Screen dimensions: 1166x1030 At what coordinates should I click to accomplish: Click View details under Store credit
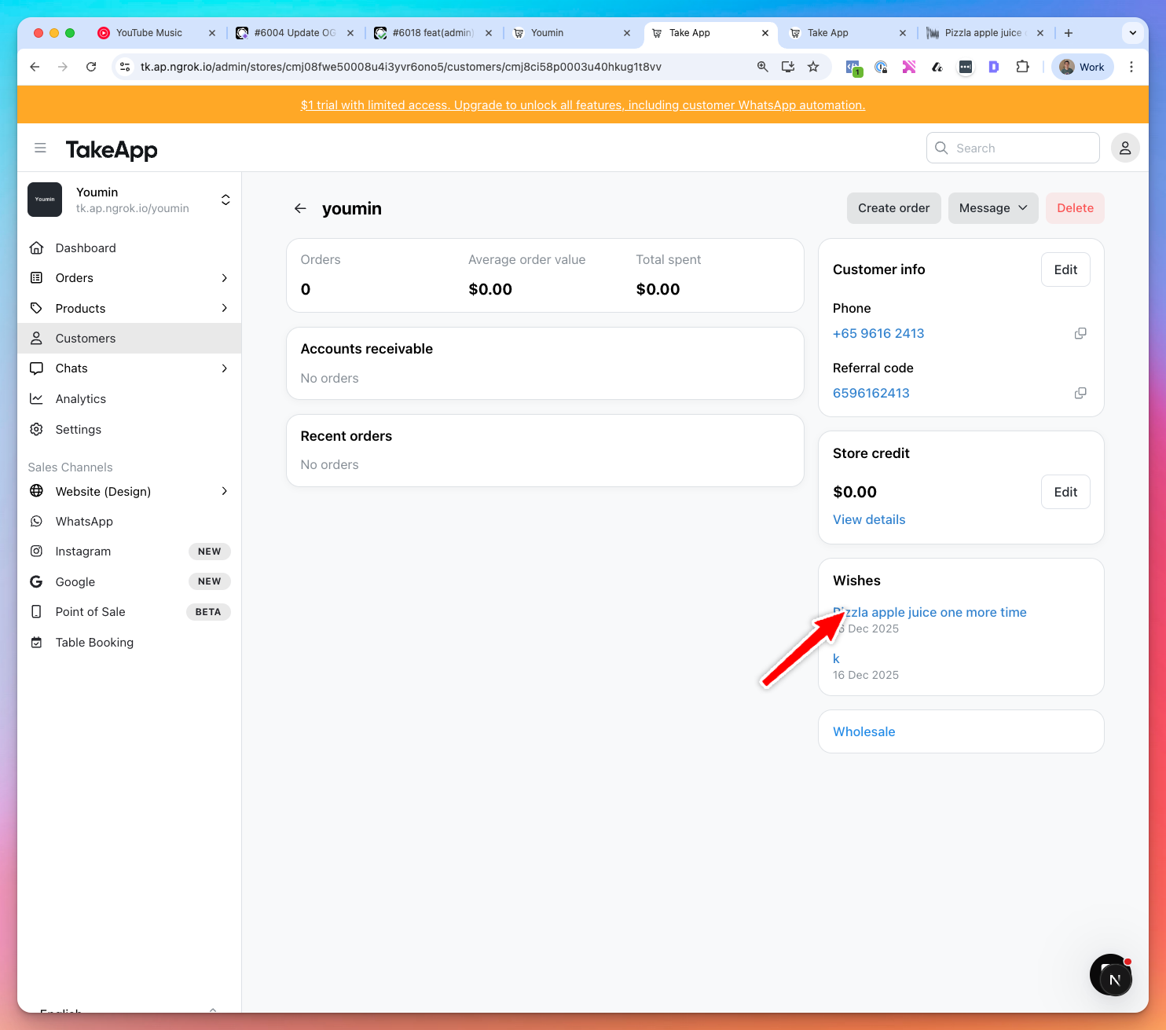[x=869, y=519]
